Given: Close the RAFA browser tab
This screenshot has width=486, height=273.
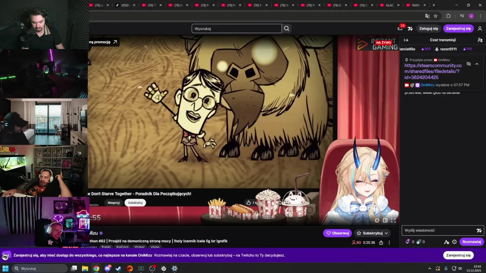Looking at the screenshot, I should [x=424, y=5].
